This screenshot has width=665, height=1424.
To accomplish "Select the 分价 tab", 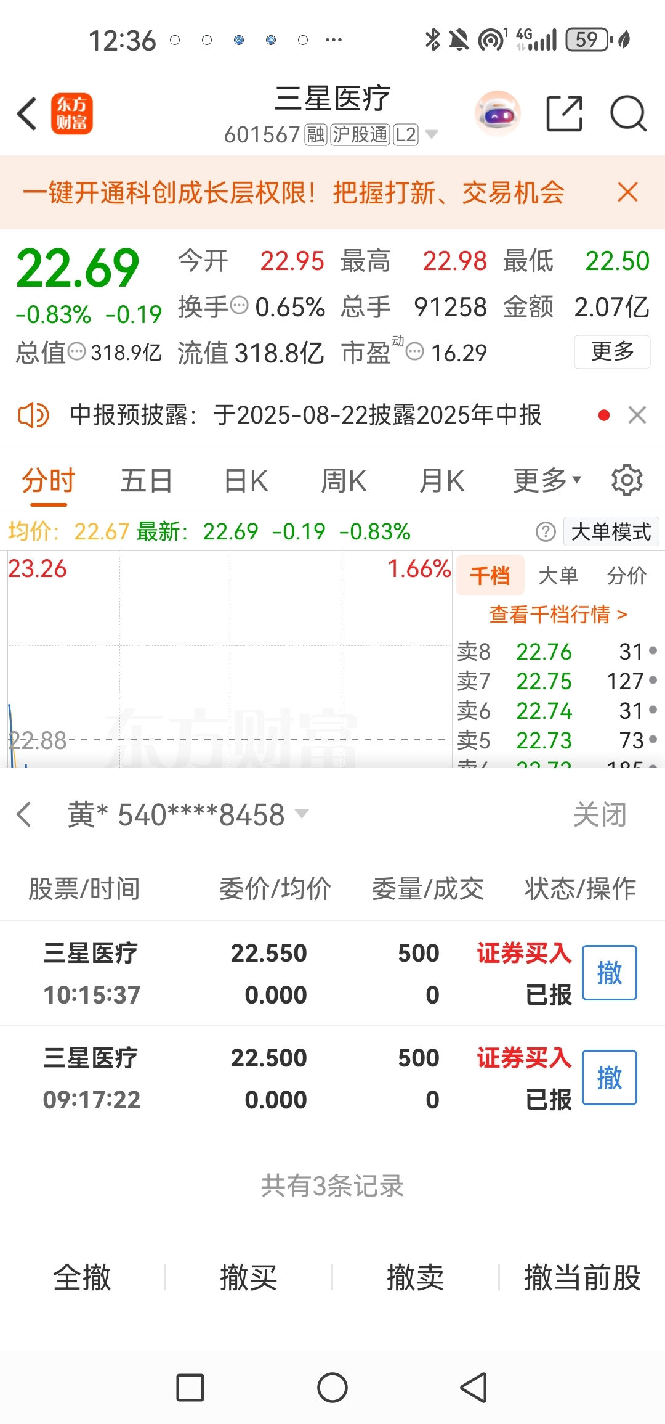I will point(627,576).
